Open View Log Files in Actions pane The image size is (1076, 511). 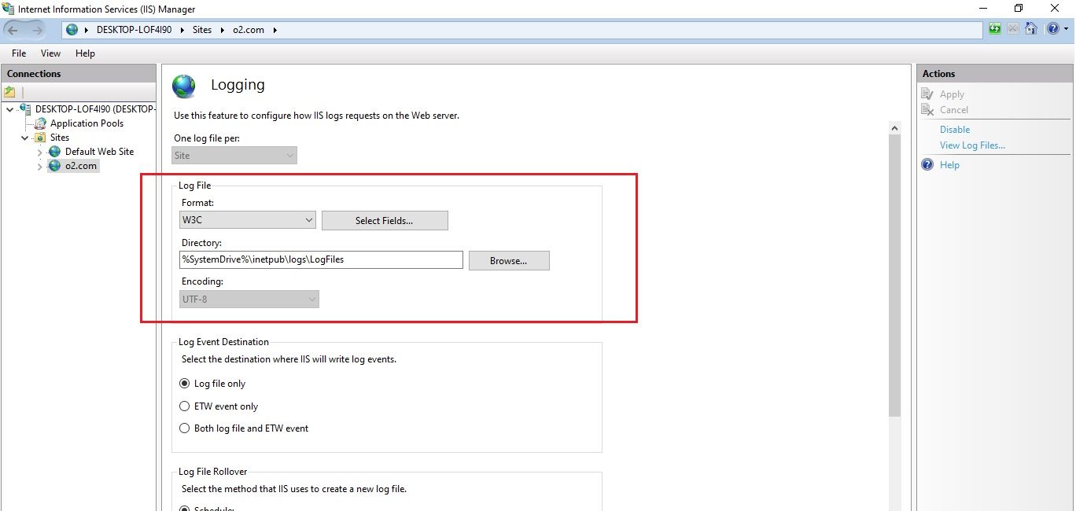pyautogui.click(x=972, y=145)
